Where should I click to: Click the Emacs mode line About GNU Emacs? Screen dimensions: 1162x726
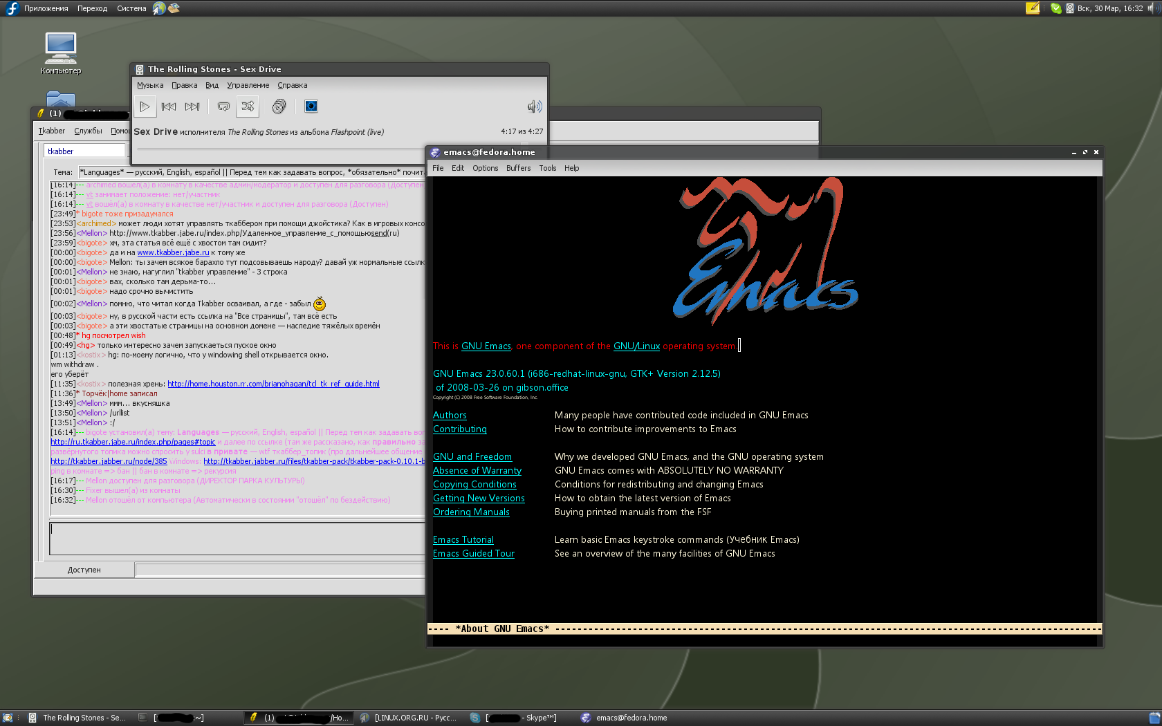(x=502, y=629)
